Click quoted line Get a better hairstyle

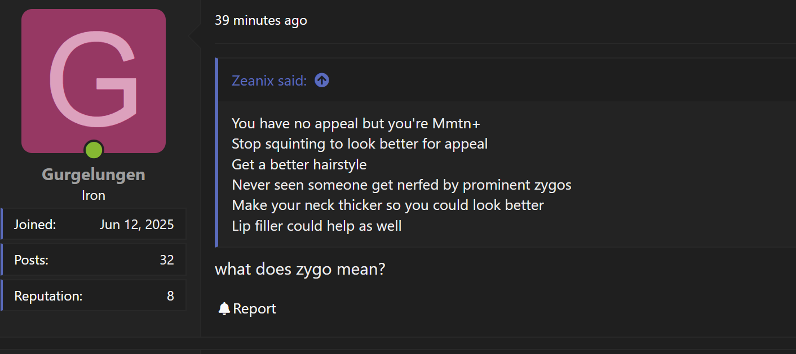299,164
